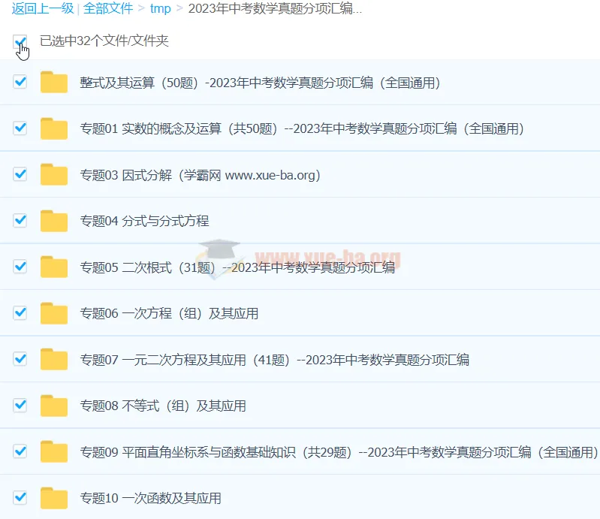Click the 整式及其运算 folder icon
600x519 pixels.
[x=54, y=82]
